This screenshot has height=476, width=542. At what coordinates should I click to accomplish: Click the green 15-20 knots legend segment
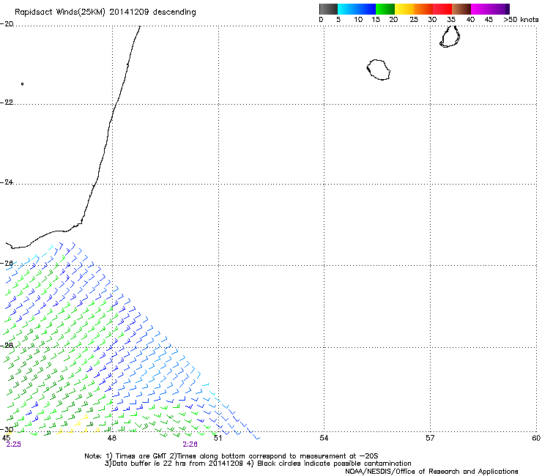[x=385, y=9]
